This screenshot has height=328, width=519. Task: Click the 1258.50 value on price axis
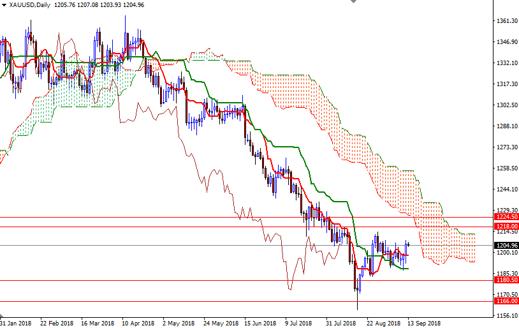[506, 168]
